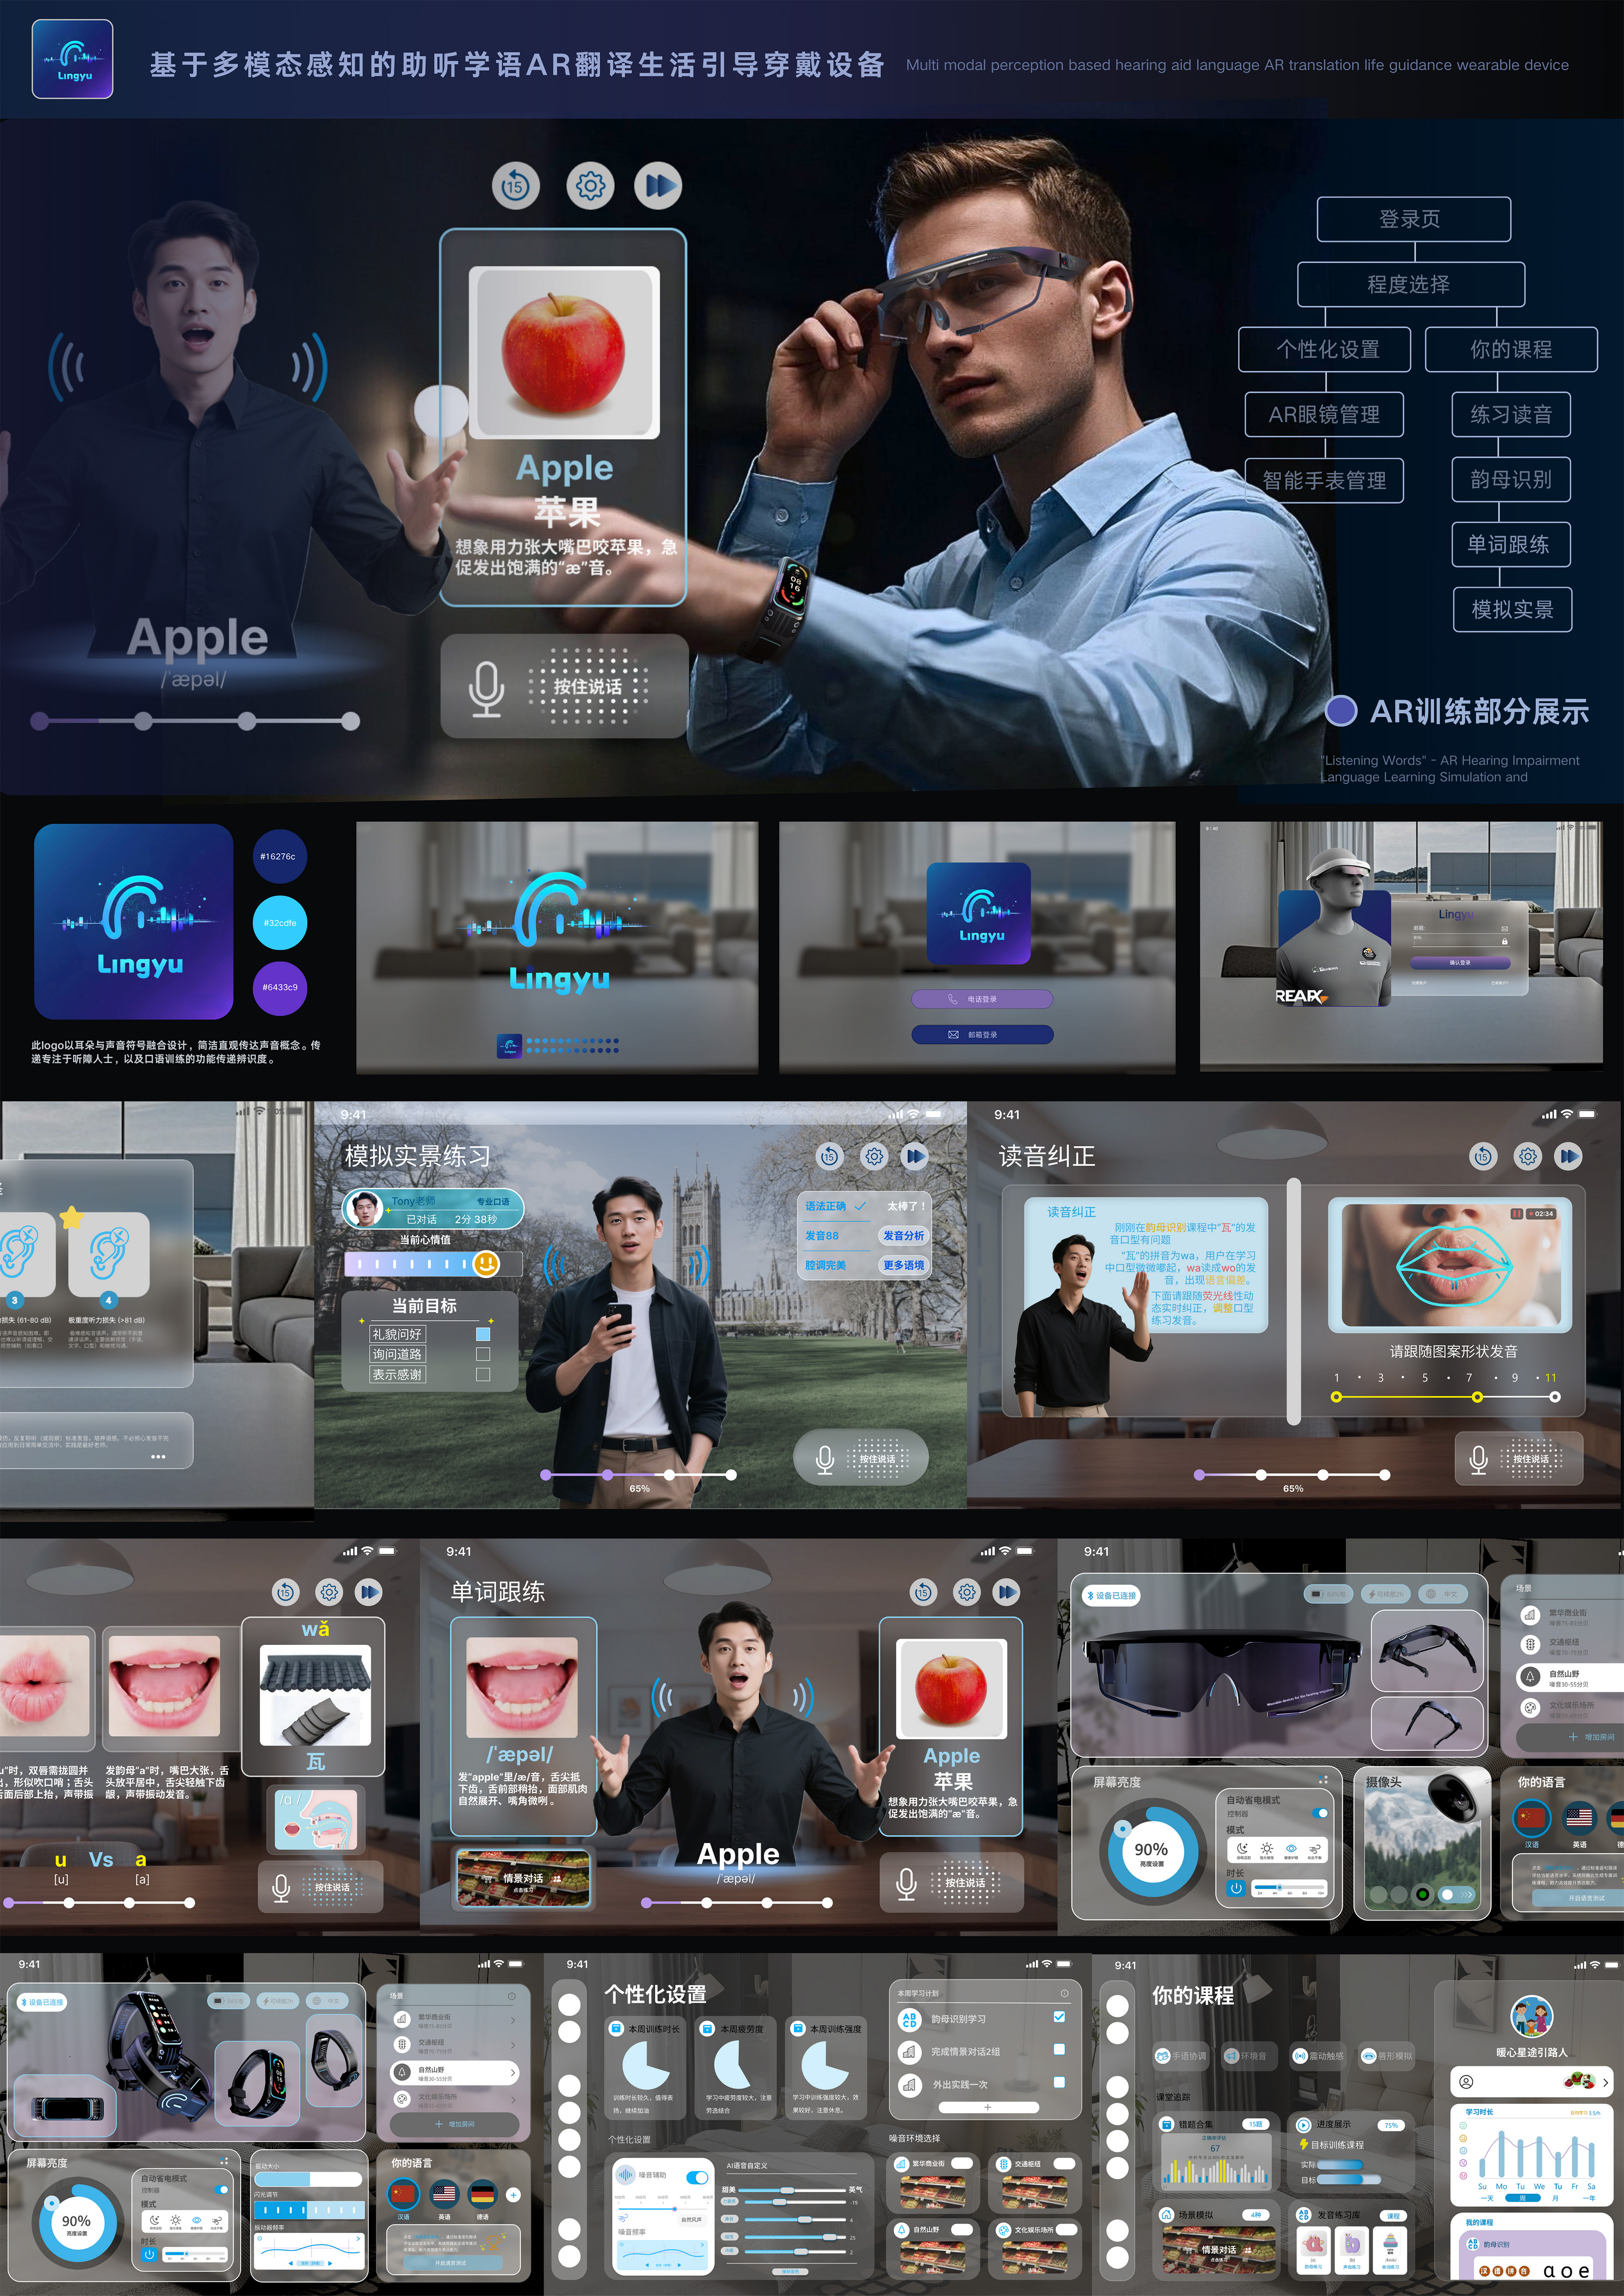Select the 登录页 box in the sitemap
This screenshot has width=1624, height=2296.
tap(1413, 219)
